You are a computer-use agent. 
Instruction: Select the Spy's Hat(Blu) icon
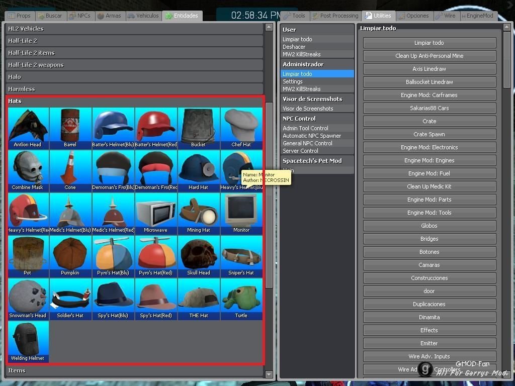113,299
